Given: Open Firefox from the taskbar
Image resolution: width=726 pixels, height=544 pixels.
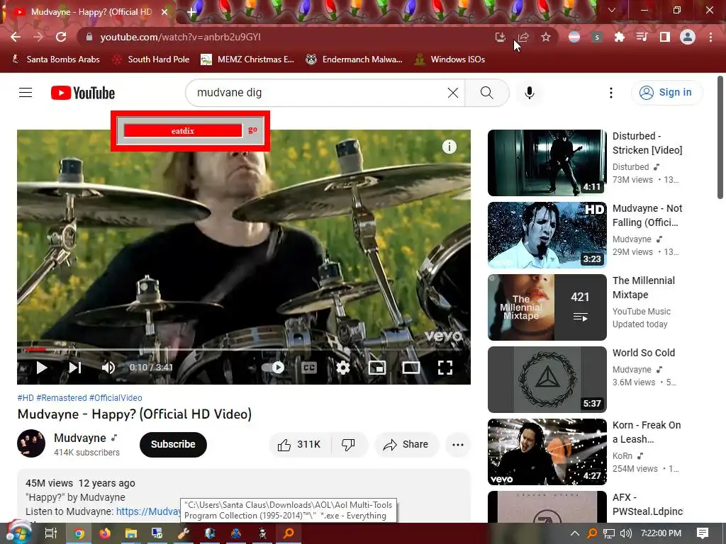Looking at the screenshot, I should coord(105,533).
